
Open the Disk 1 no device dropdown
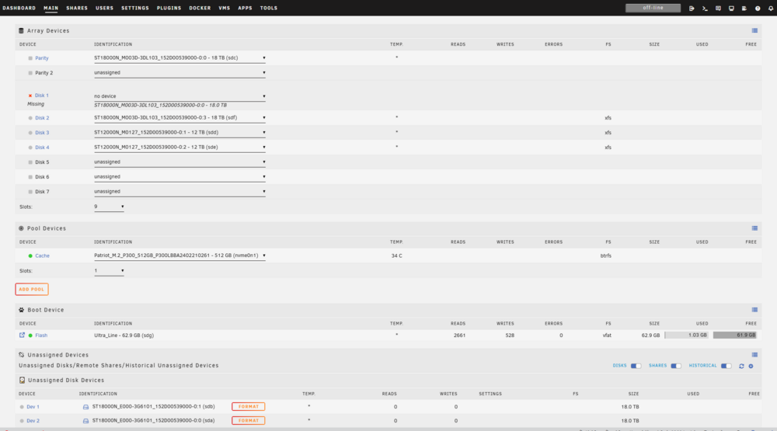coord(179,96)
